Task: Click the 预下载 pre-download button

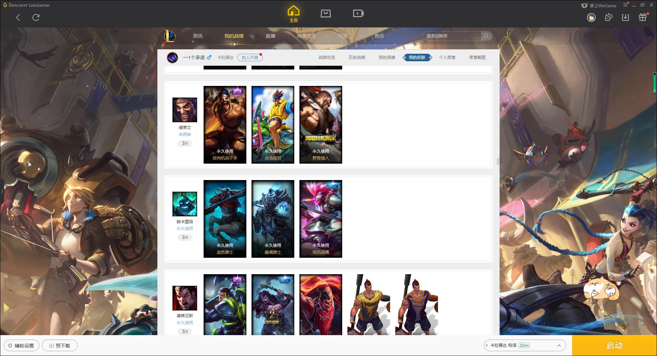Action: 60,346
